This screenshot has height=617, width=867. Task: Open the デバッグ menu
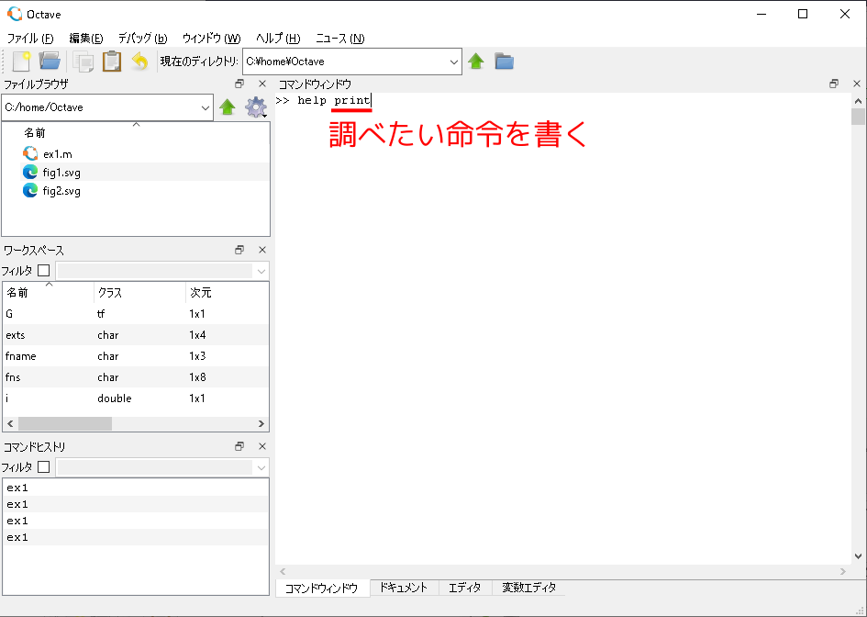[142, 39]
